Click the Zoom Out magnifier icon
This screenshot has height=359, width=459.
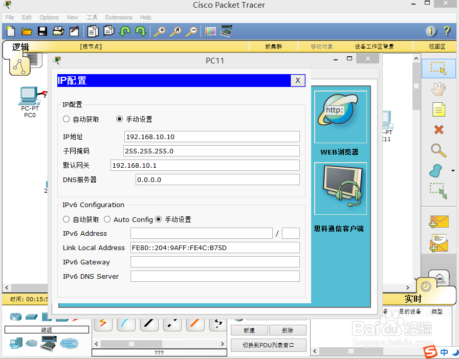(x=191, y=31)
